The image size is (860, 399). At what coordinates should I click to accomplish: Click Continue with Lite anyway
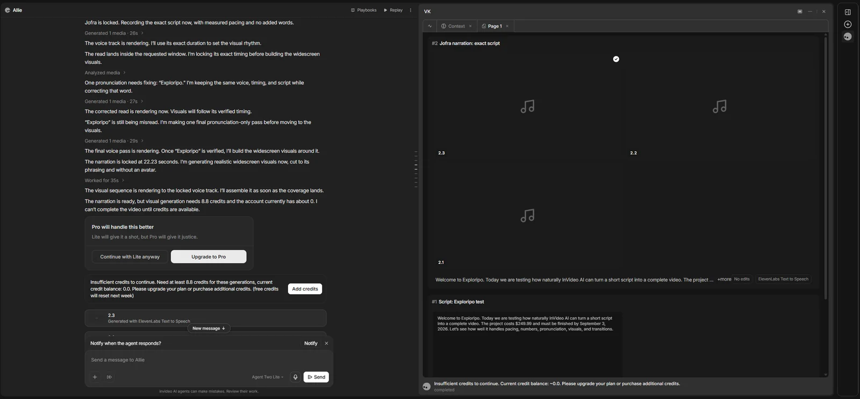pyautogui.click(x=130, y=256)
